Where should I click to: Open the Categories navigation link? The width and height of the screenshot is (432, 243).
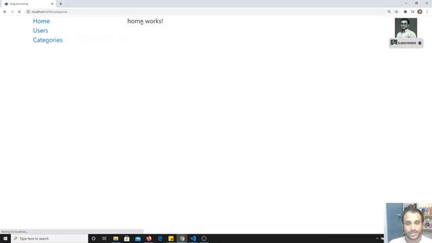point(48,40)
